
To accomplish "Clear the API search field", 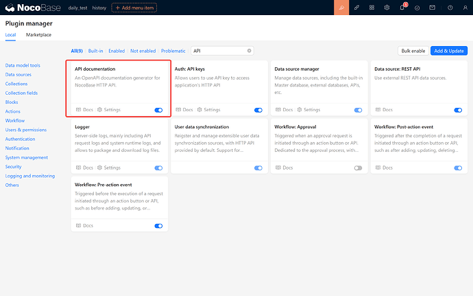I will point(249,51).
